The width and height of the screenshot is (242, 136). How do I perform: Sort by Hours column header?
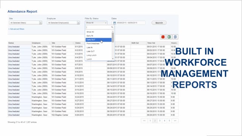coord(174,43)
